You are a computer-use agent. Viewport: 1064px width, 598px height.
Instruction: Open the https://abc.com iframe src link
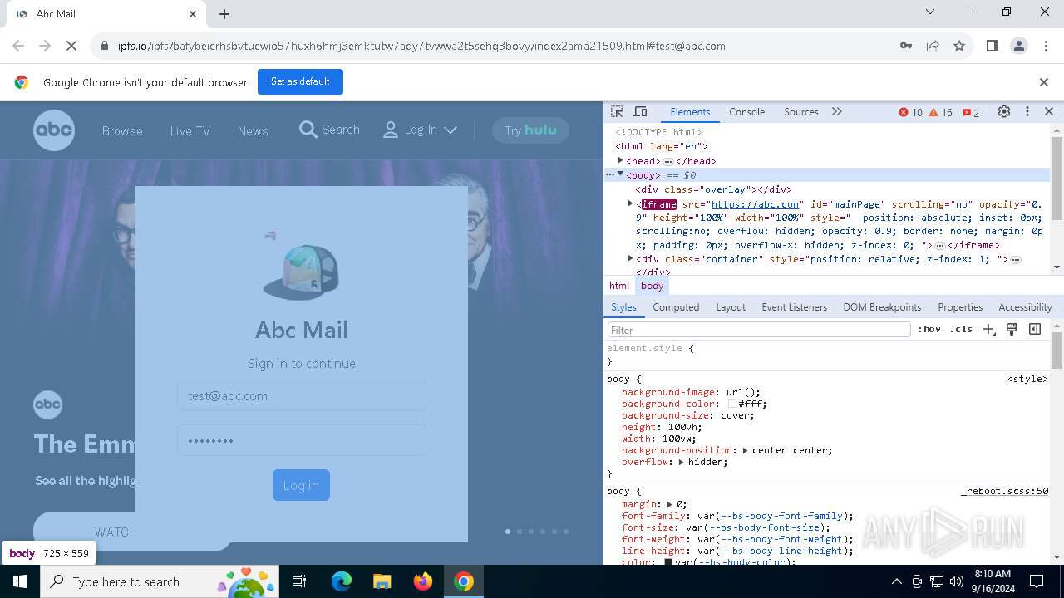755,204
